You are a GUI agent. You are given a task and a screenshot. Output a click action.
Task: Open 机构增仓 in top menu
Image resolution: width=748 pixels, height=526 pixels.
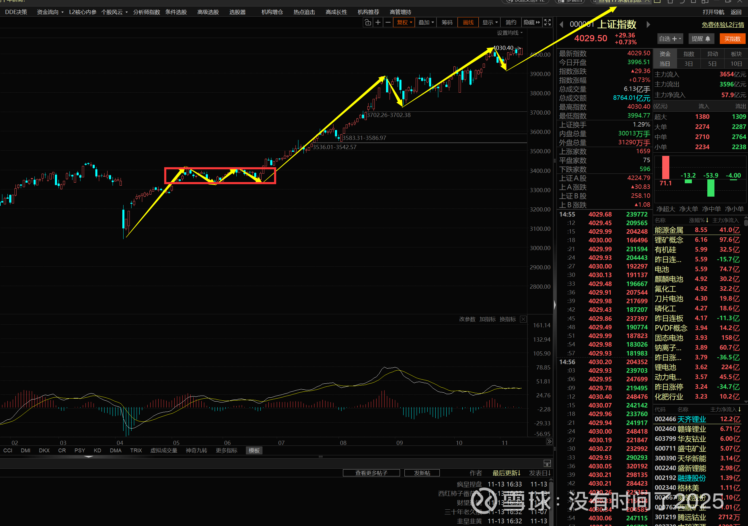click(272, 12)
